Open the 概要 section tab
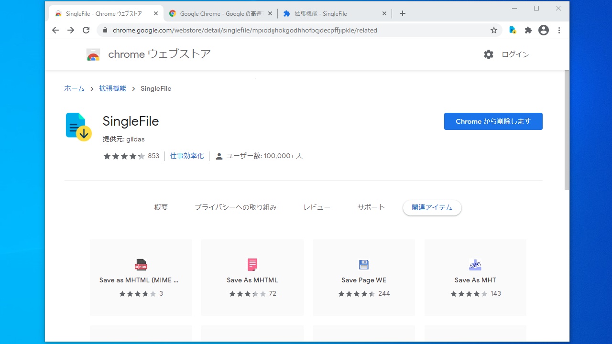 [161, 207]
